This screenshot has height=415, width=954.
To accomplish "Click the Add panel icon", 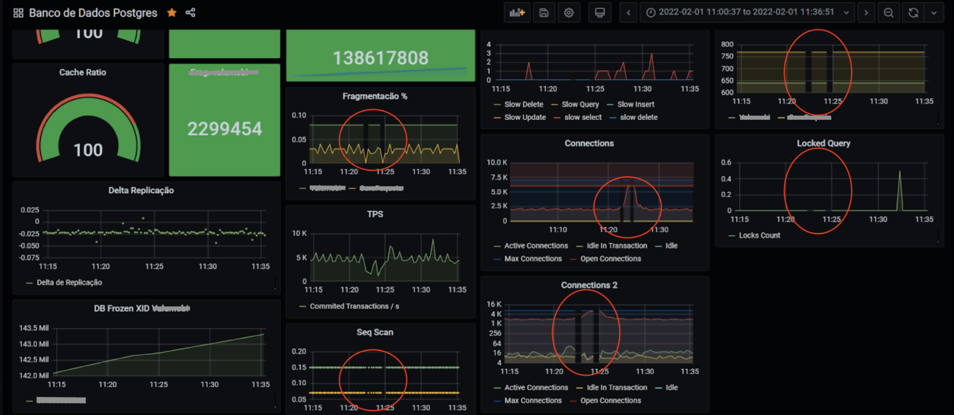I will point(517,13).
